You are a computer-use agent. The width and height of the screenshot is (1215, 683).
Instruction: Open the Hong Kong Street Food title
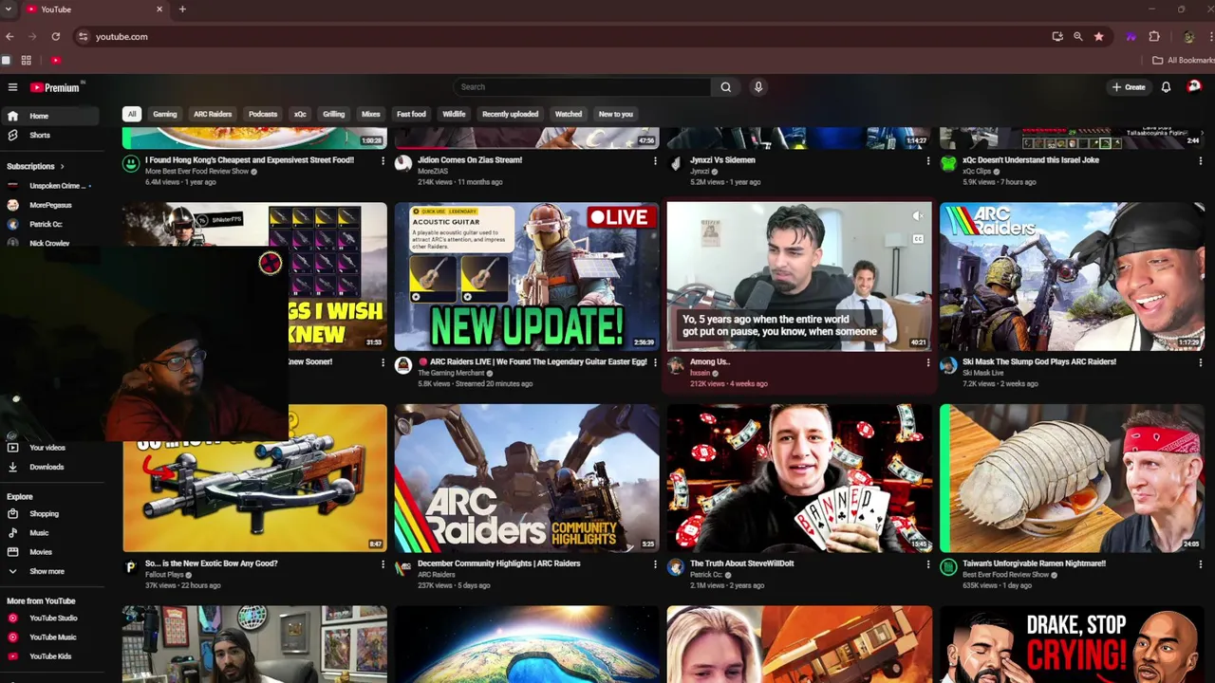coord(250,160)
